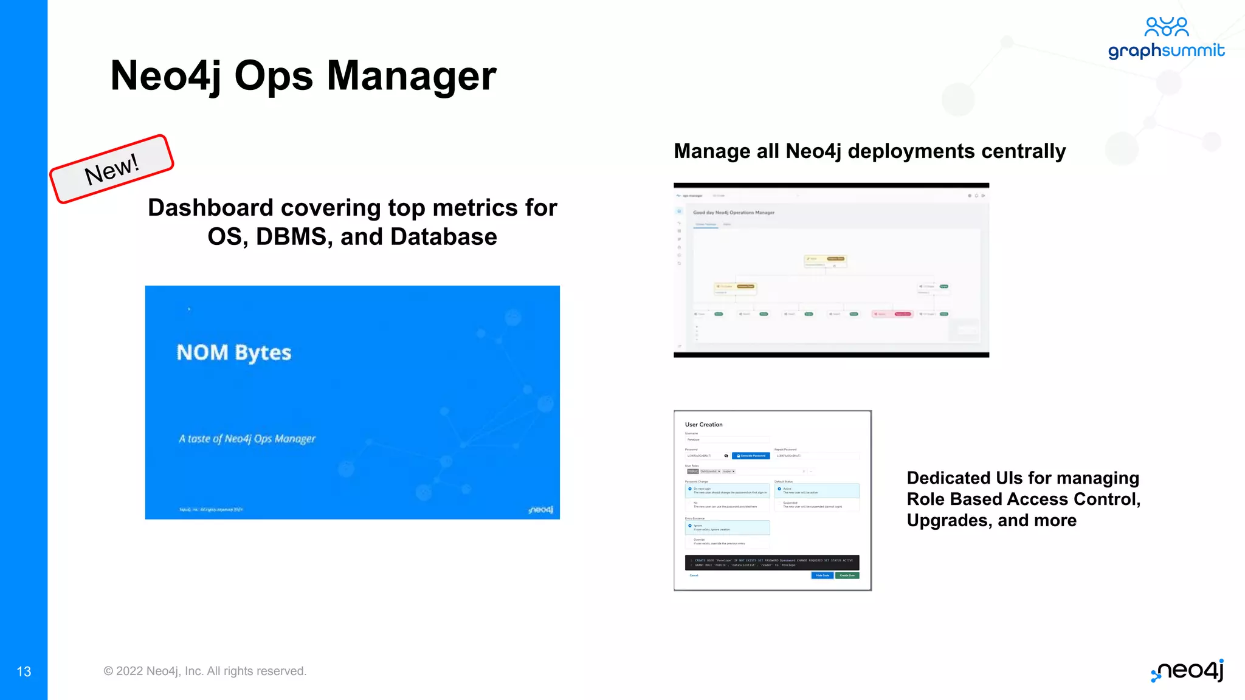Select 'Suspended' default status option
1245x700 pixels.
click(x=817, y=505)
